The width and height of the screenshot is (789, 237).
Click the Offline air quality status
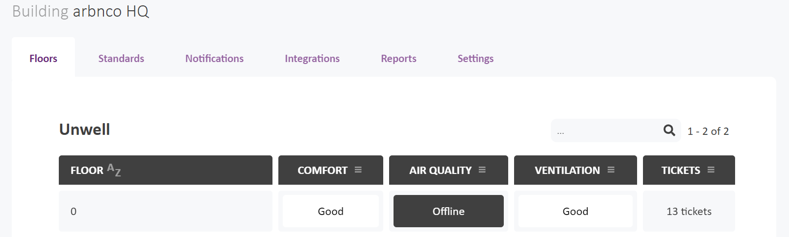coord(448,211)
